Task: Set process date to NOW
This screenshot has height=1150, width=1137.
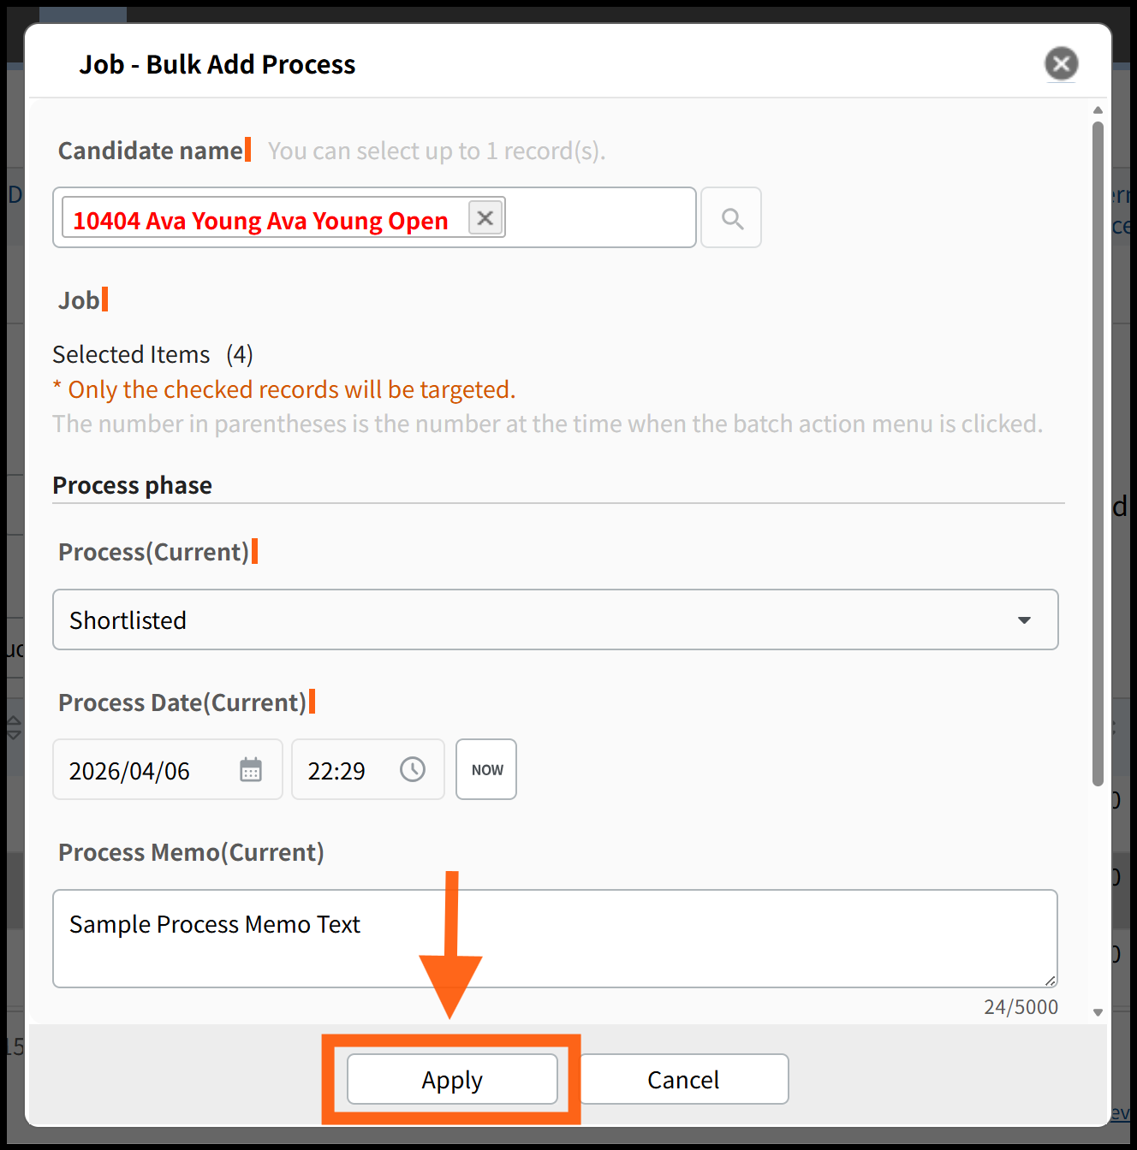Action: coord(486,769)
